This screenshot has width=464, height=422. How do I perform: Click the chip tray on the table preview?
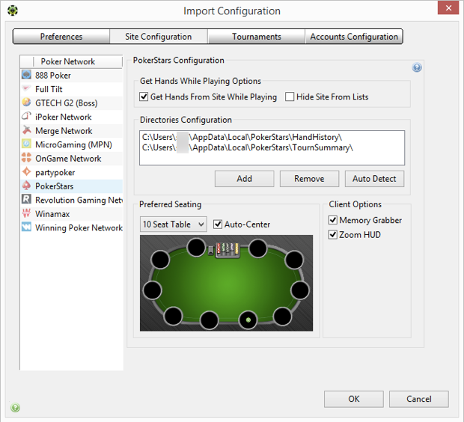(x=228, y=250)
